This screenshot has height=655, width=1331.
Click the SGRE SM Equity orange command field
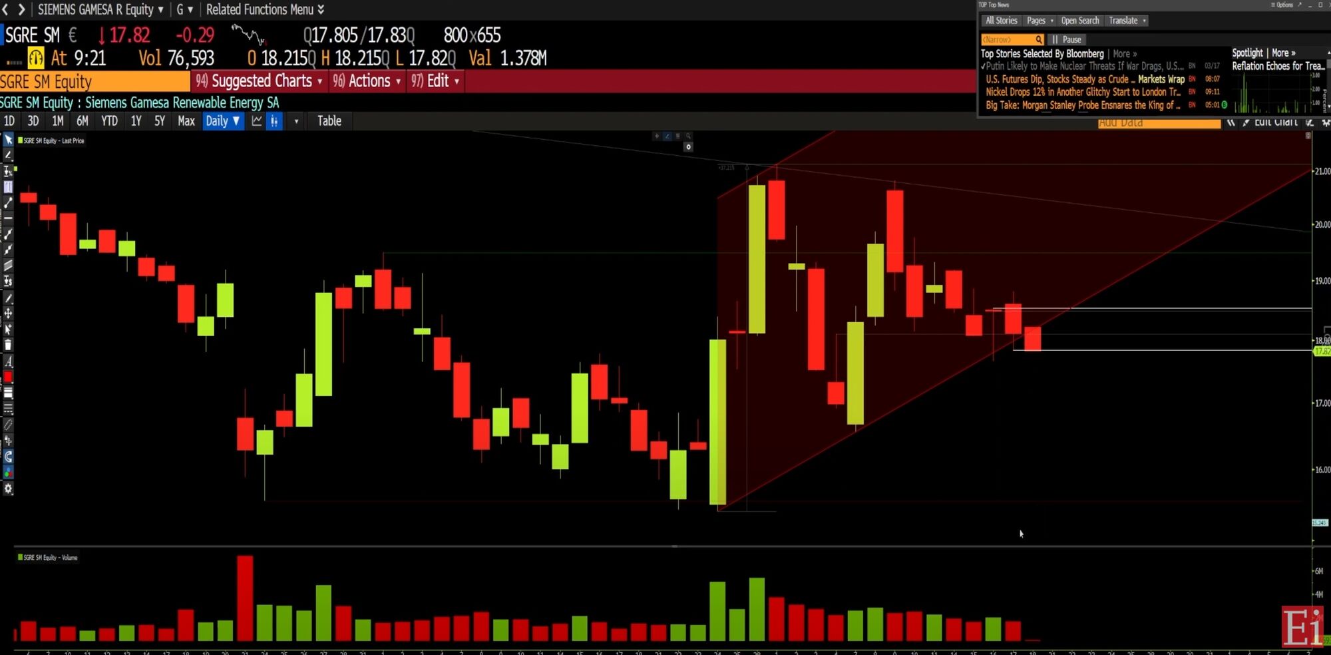coord(95,81)
